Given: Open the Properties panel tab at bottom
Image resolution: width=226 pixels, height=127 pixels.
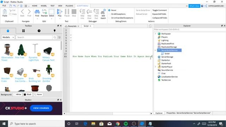Looking at the screenshot, I should [x=189, y=113].
